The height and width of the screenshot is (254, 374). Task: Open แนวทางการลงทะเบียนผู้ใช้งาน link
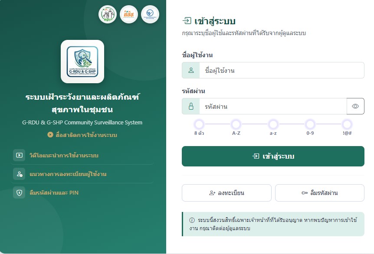click(x=68, y=174)
